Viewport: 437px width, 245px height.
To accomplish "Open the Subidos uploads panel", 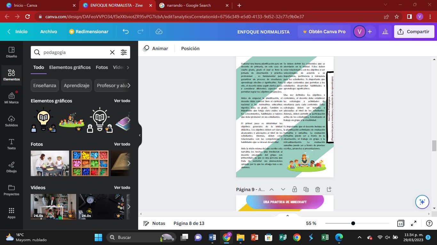I will click(12, 121).
